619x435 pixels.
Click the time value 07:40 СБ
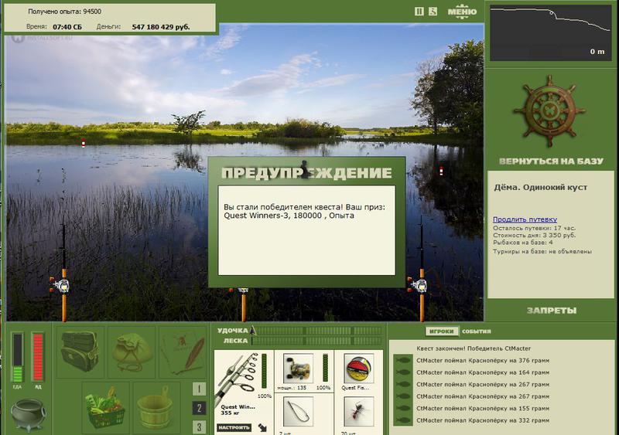[67, 27]
